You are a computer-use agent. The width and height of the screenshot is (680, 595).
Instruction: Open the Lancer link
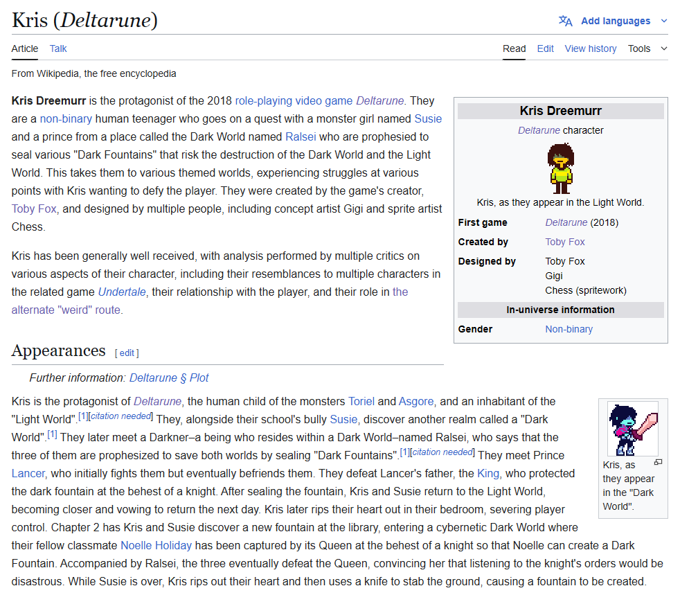tap(28, 474)
